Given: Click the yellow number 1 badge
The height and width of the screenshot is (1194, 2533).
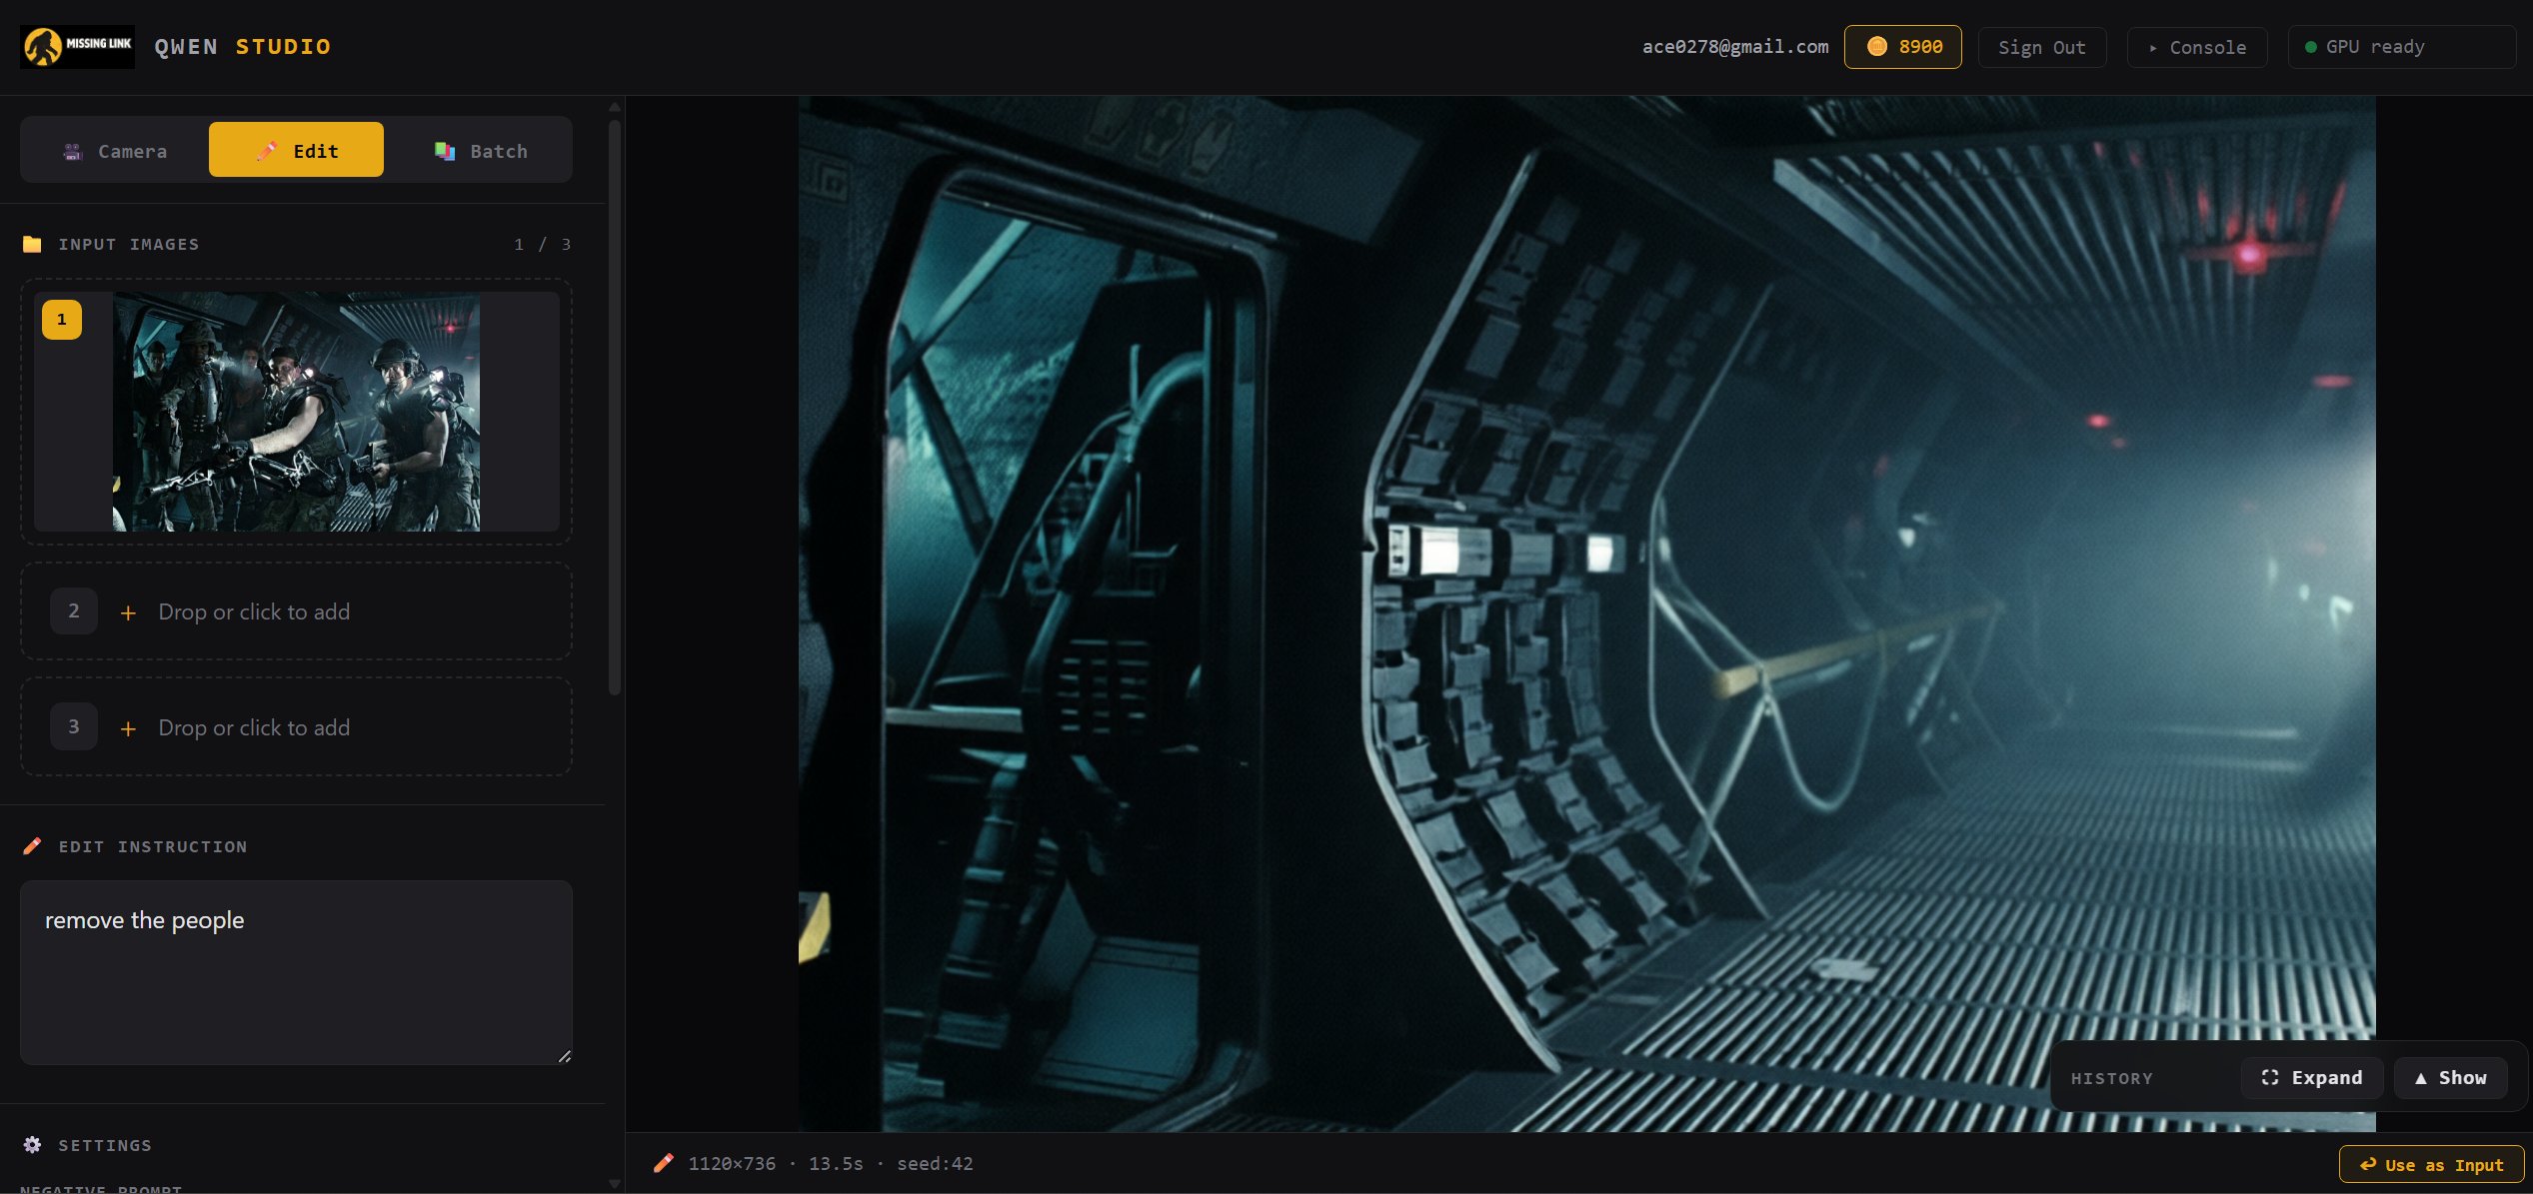Looking at the screenshot, I should (62, 320).
